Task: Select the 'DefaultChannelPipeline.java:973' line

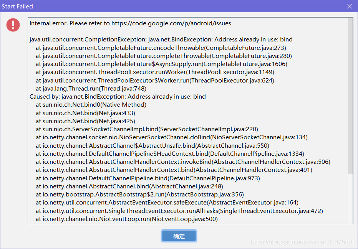Action: point(148,178)
